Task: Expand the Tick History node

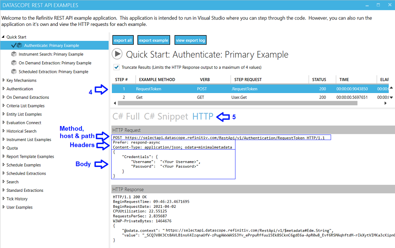Action: tap(3, 199)
